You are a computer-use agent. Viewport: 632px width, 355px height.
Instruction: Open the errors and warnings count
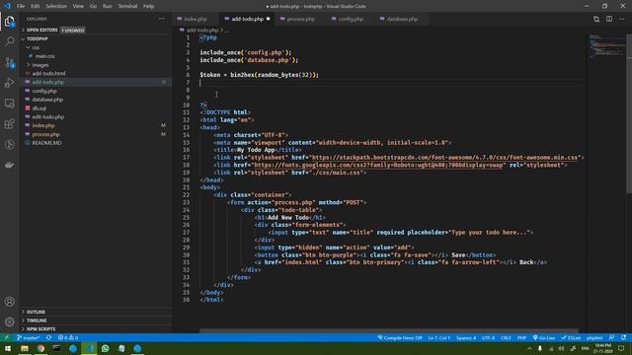[x=68, y=337]
